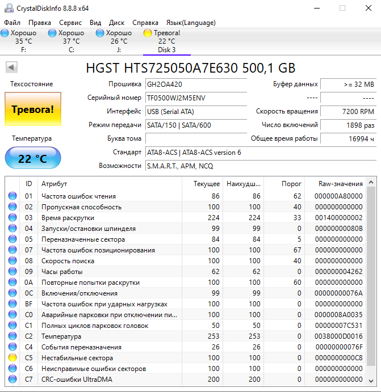The height and width of the screenshot is (392, 381).
Task: Click status icon for Переназначенные сектора
Action: 12,239
